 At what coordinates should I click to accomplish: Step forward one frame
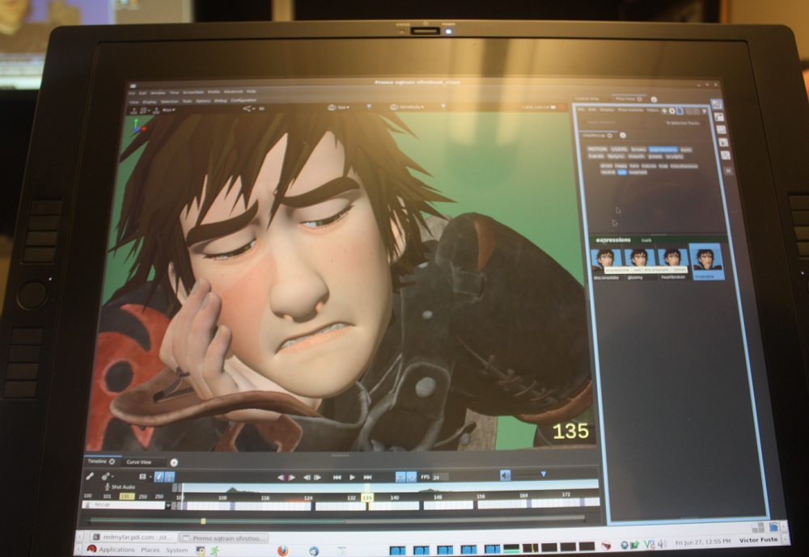click(318, 477)
